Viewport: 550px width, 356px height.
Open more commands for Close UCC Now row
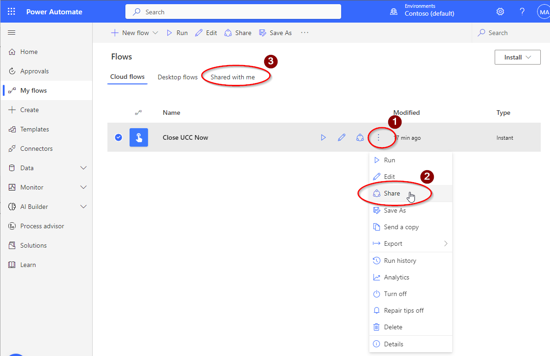click(378, 137)
